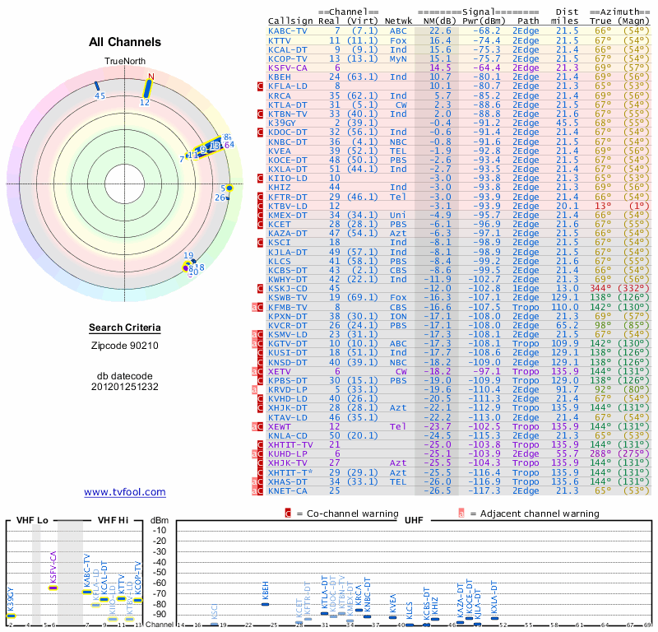Click the co-channel warning icon beside KSCI

coord(260,242)
